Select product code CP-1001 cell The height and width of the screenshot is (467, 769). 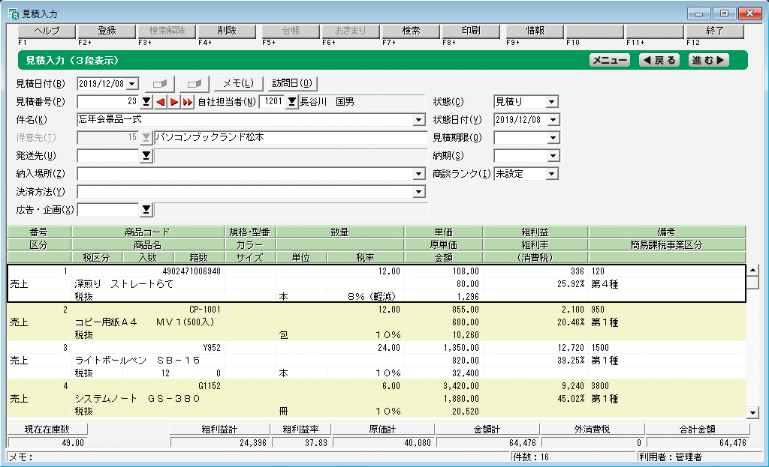149,310
